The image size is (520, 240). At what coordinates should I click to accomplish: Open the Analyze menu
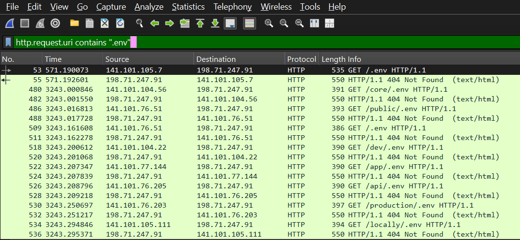149,7
